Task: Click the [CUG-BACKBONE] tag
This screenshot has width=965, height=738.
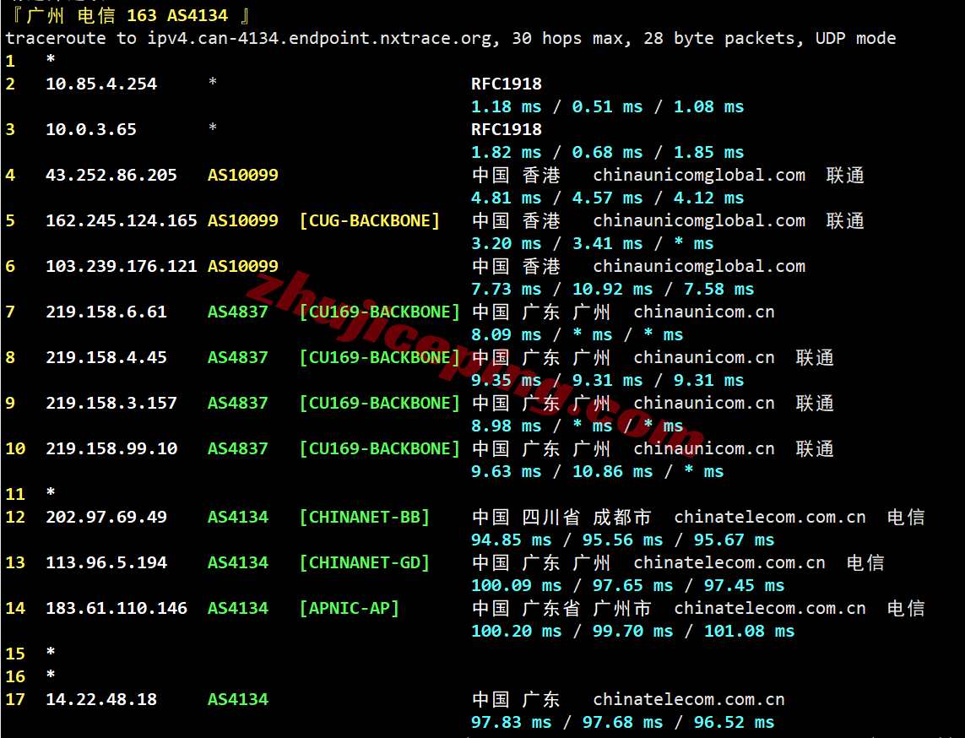Action: pos(369,220)
